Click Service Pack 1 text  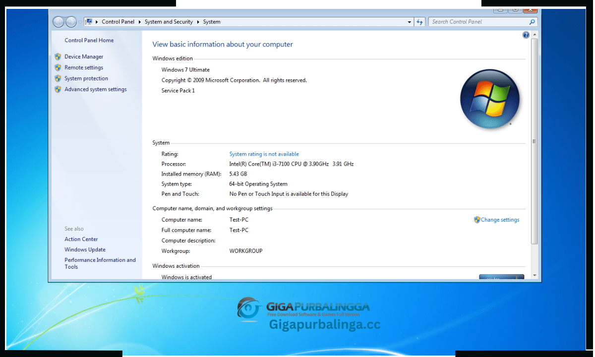pos(178,91)
